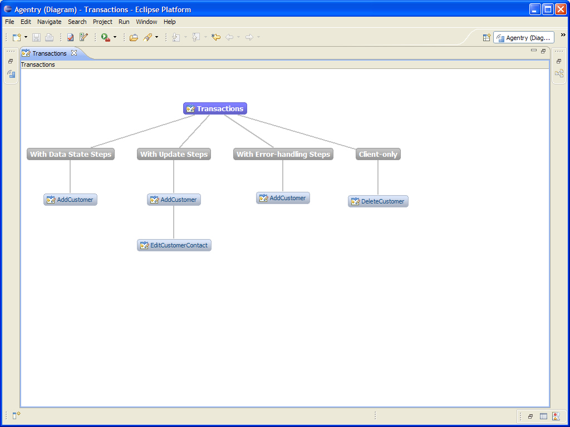Image resolution: width=570 pixels, height=427 pixels.
Task: Open the Search menu
Action: pos(77,22)
